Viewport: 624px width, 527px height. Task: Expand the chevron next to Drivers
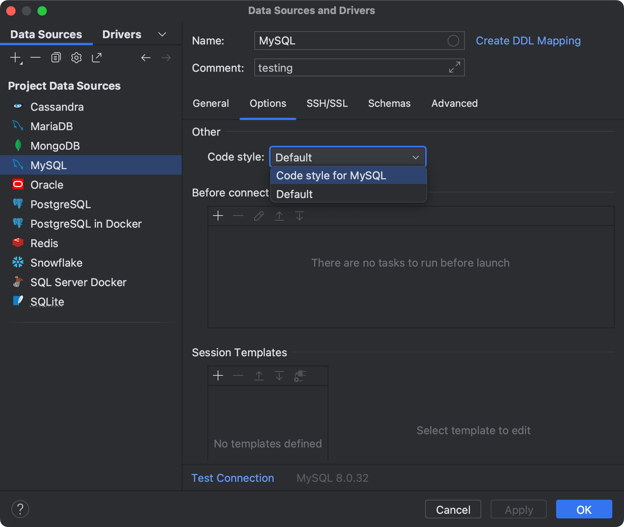point(162,34)
